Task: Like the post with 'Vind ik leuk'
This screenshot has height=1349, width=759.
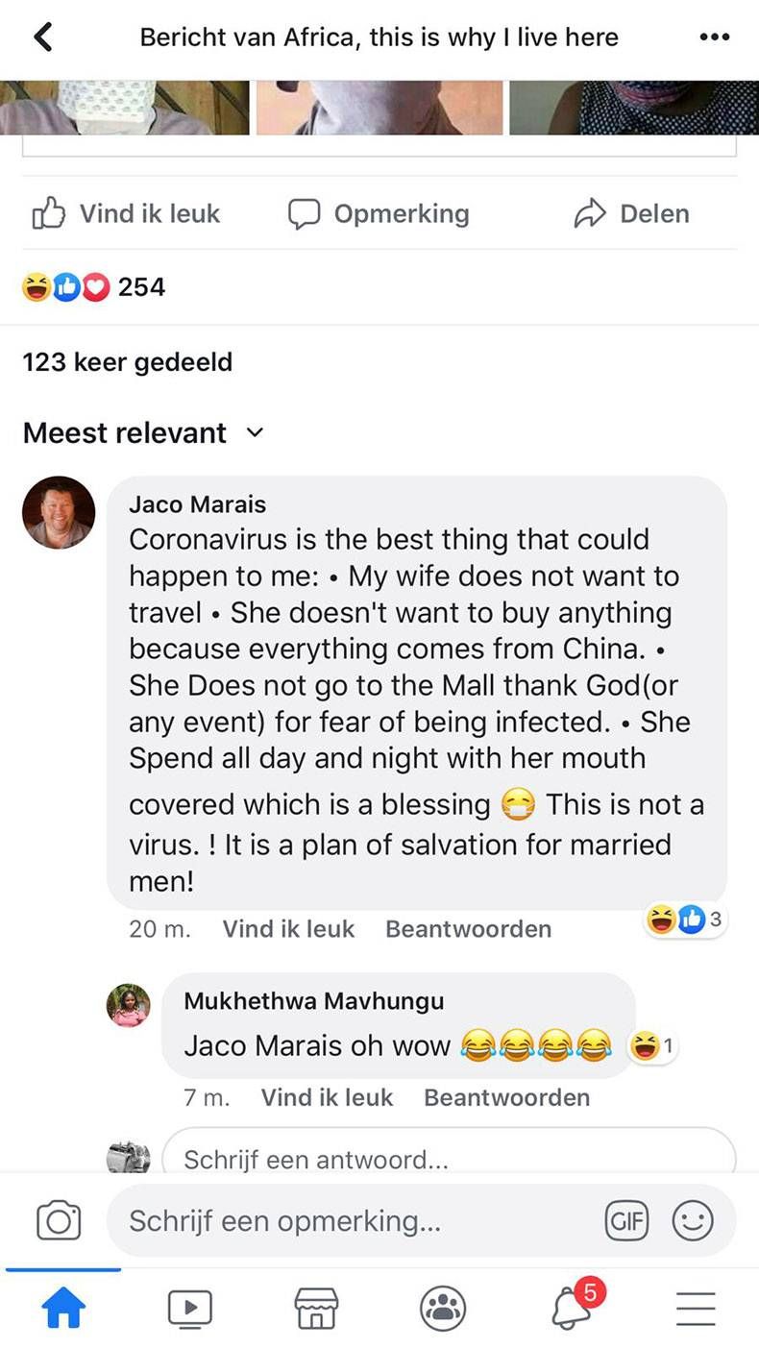Action: [127, 213]
